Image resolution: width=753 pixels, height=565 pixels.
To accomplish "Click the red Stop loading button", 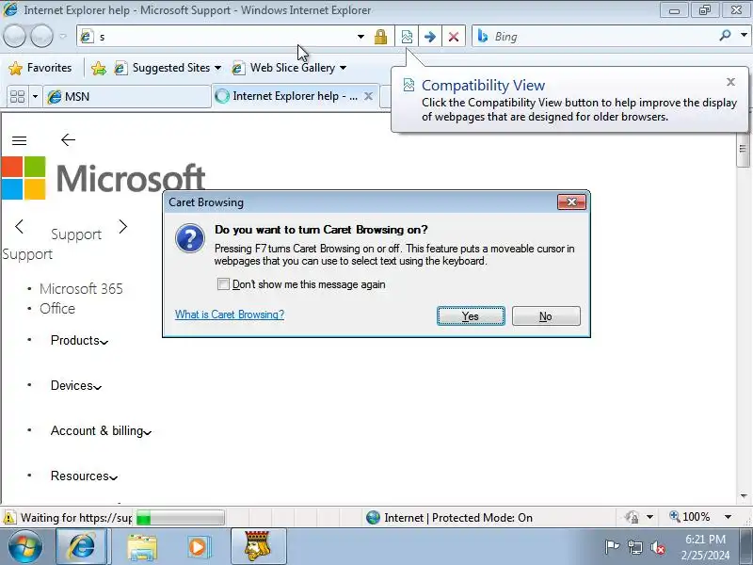I will (453, 37).
